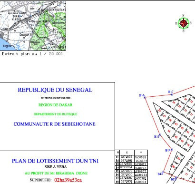Select lot number 77 on the plan
The image size is (195, 184).
coord(186,174)
